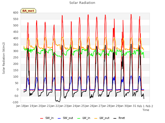This screenshot has height=123, width=165.
Task: Click the 550 y-axis tick label
Action: [x=16, y=19]
